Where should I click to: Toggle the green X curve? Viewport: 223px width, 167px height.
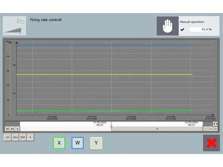point(59,143)
